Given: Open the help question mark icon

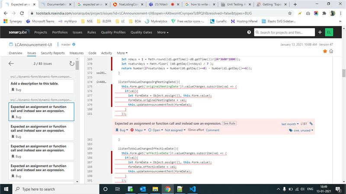Looking at the screenshot, I should click(x=249, y=32).
